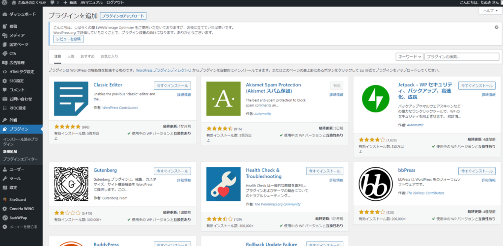This screenshot has height=246, width=503.
Task: Open the ConoHa WING gear icon
Action: click(x=4, y=209)
